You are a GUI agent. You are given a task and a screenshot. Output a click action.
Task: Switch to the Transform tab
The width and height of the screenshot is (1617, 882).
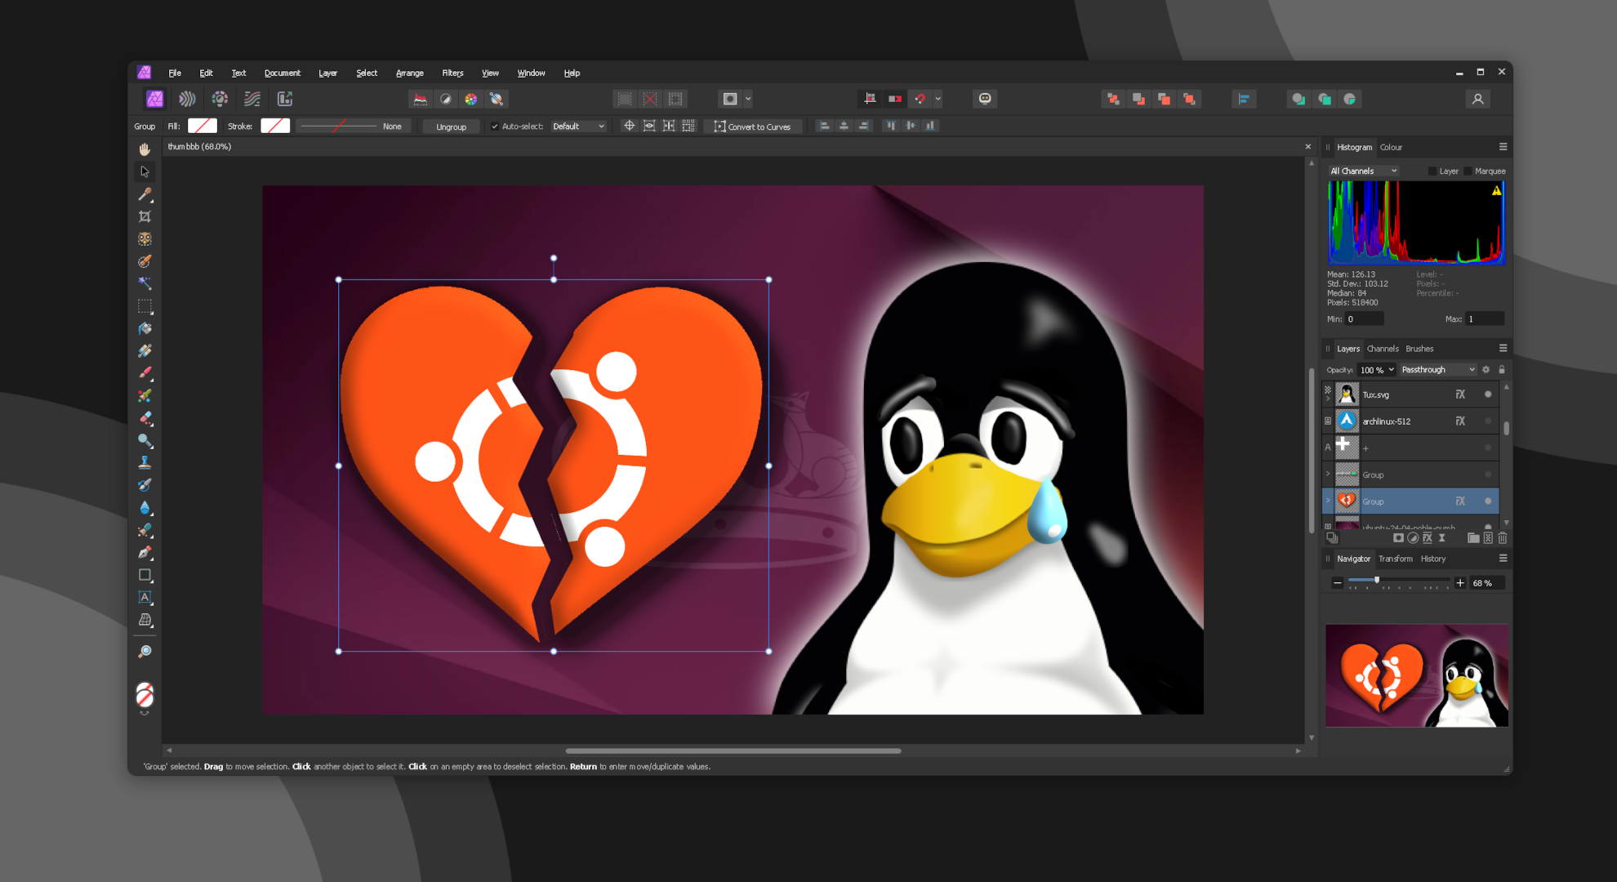1396,559
